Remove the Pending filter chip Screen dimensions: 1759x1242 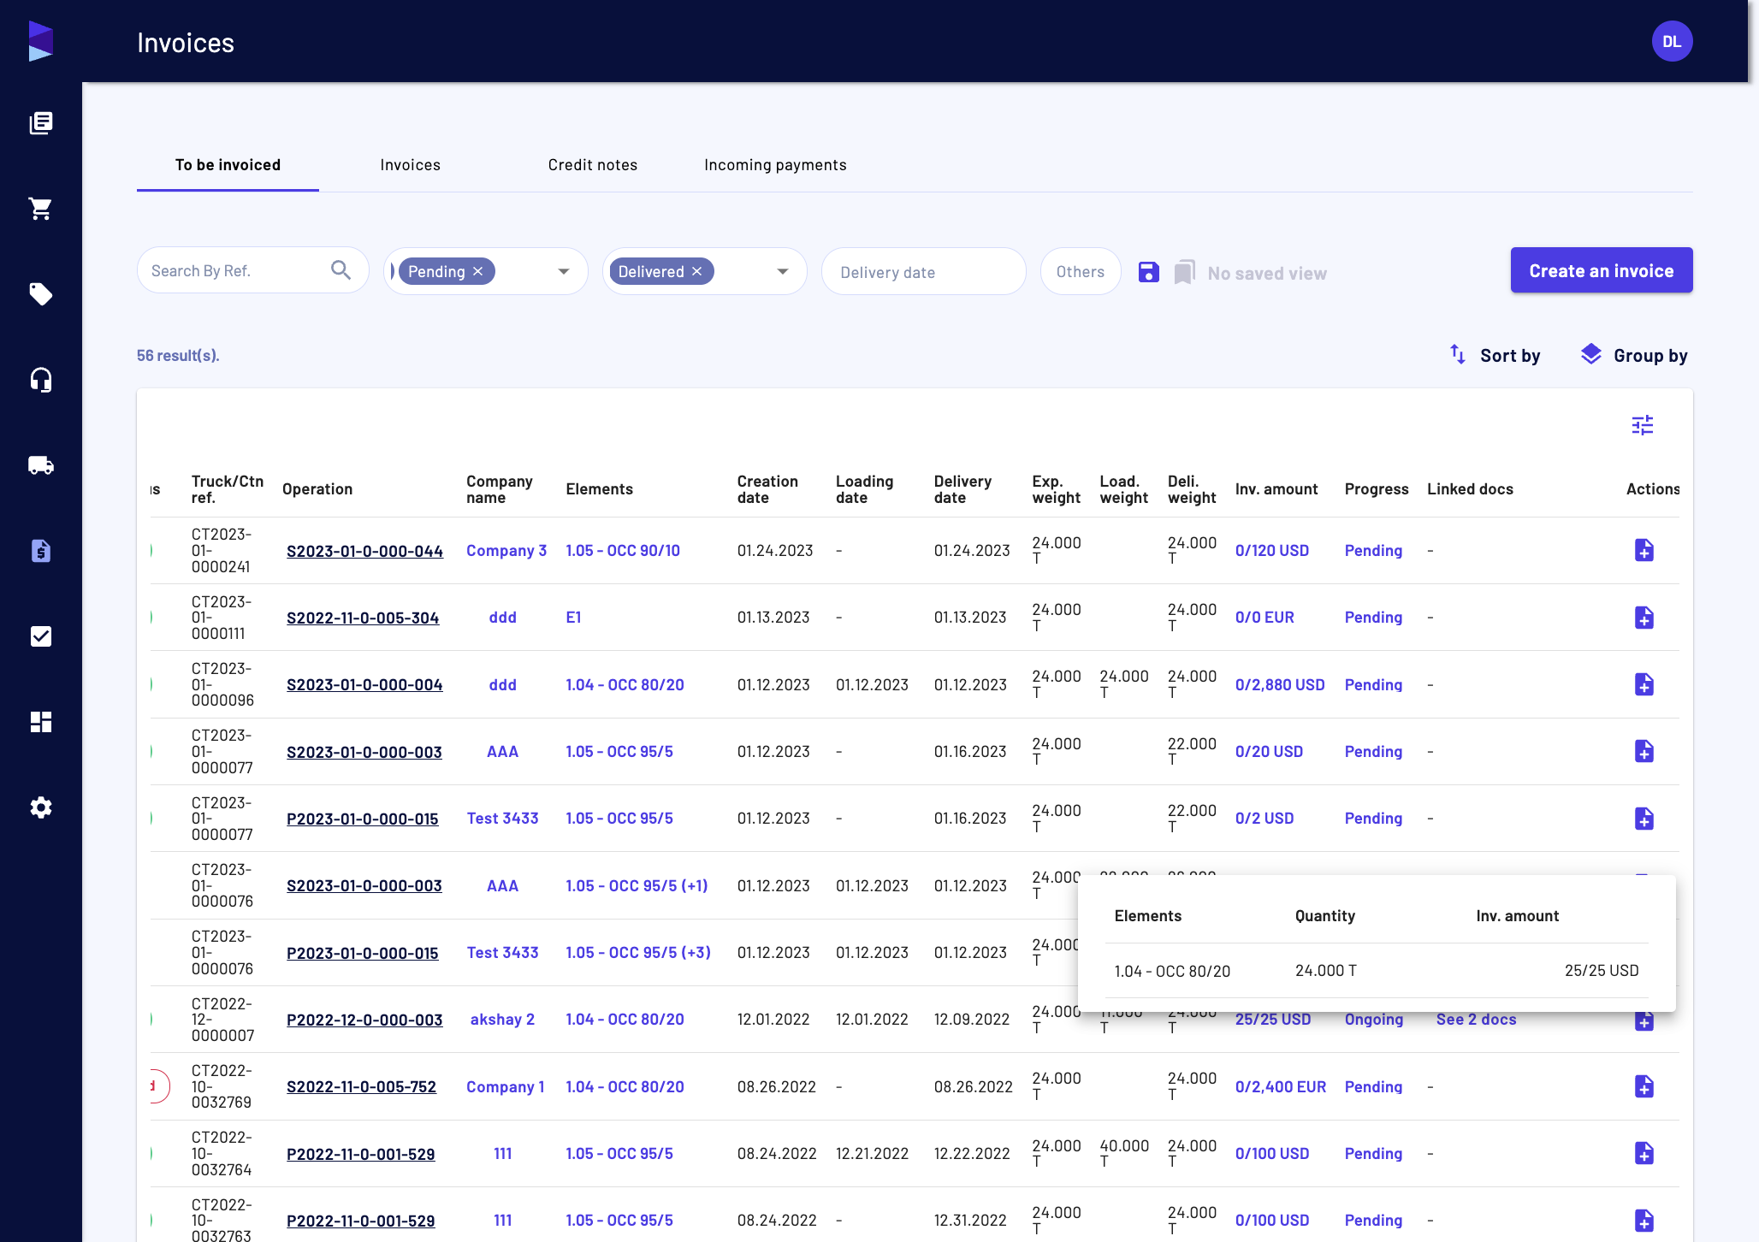478,271
